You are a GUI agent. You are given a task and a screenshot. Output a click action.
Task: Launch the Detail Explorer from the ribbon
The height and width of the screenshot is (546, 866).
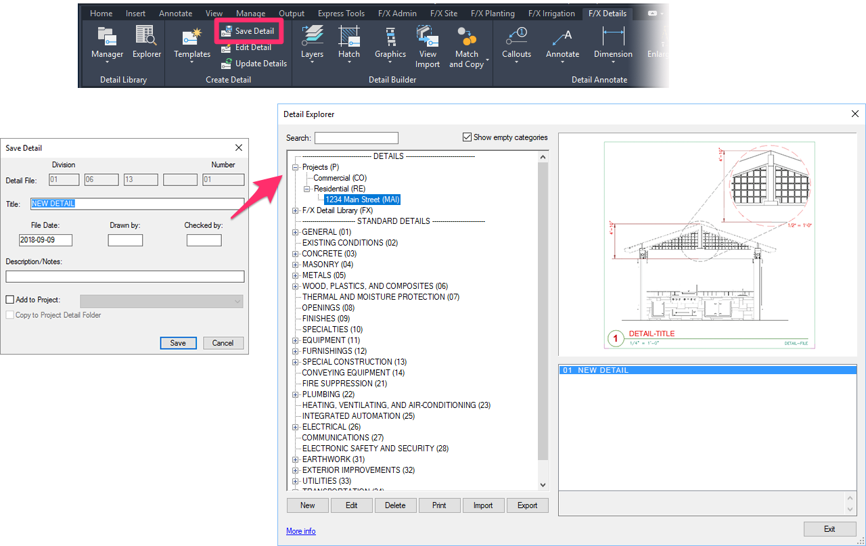[146, 42]
